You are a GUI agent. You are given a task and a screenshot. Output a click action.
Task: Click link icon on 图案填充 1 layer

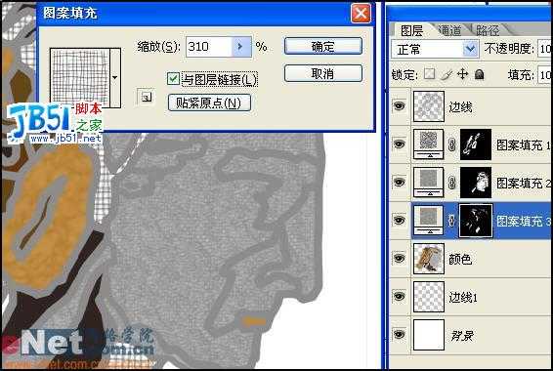click(451, 144)
